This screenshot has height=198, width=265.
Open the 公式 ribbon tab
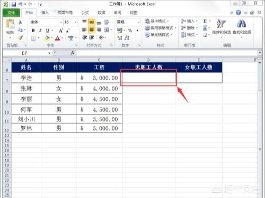click(85, 13)
